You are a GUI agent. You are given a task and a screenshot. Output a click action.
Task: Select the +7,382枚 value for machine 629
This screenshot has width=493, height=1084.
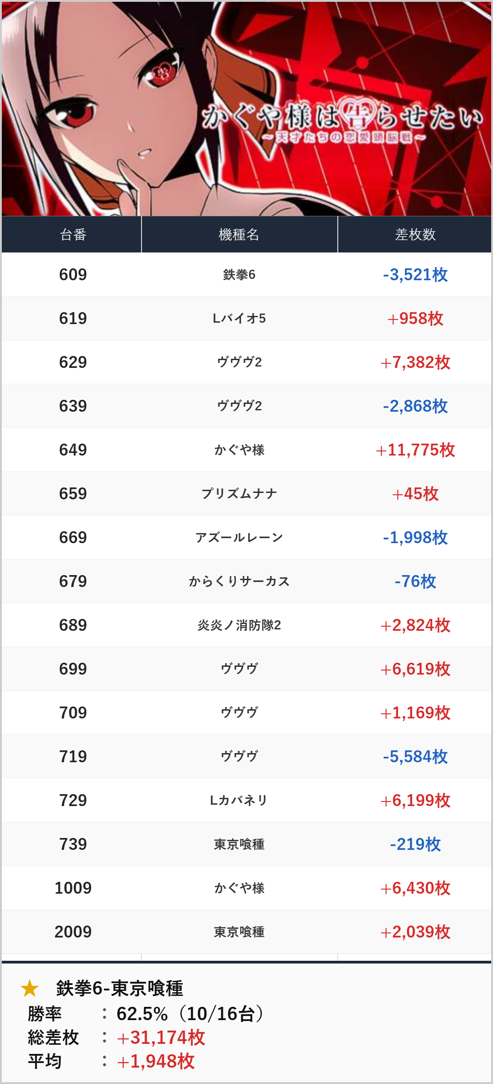point(415,362)
